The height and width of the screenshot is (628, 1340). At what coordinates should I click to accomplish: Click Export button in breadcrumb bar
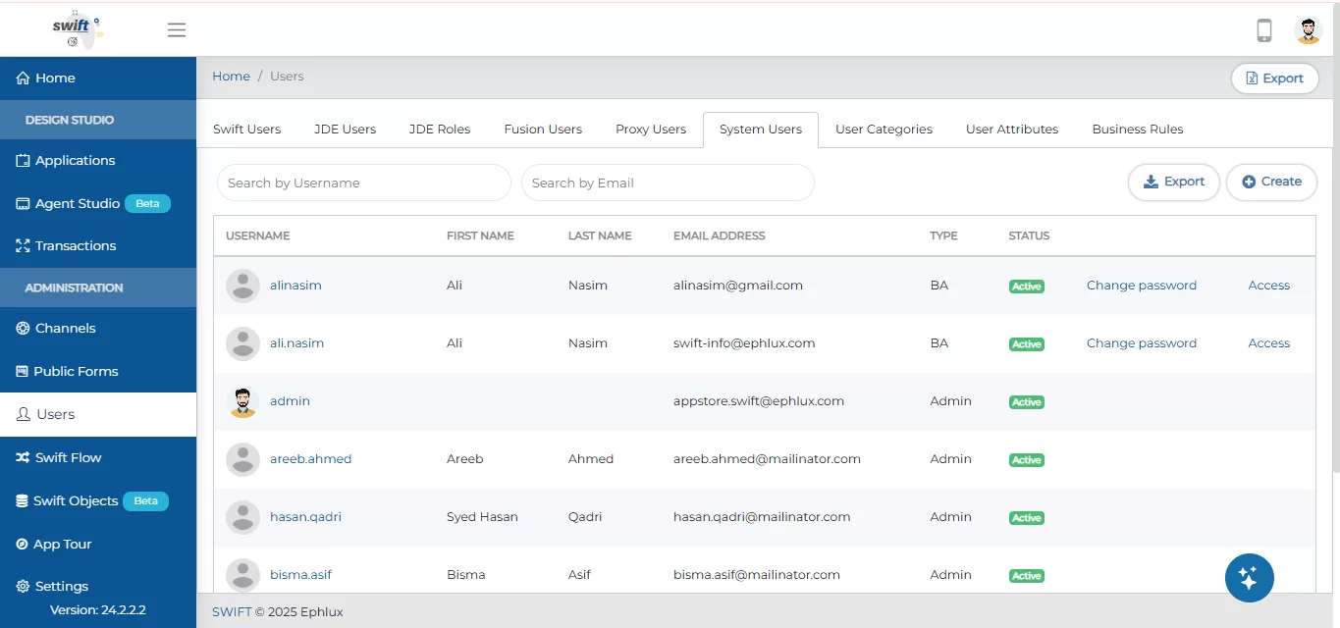[x=1275, y=78]
